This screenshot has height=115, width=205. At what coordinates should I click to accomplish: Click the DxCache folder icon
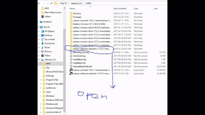tap(71, 13)
